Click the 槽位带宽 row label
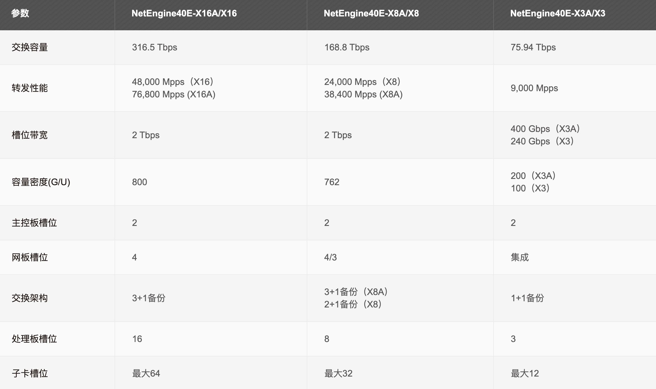Image resolution: width=656 pixels, height=389 pixels. tap(30, 135)
